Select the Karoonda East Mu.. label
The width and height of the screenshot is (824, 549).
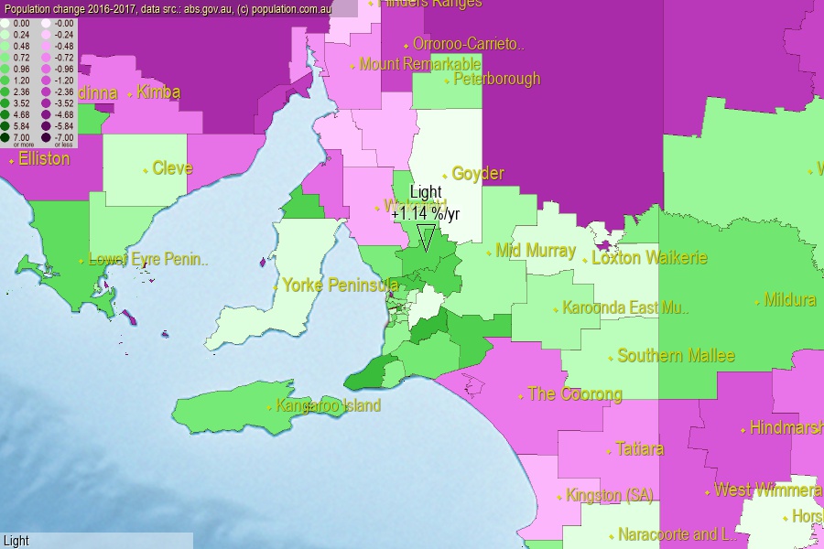click(x=625, y=307)
